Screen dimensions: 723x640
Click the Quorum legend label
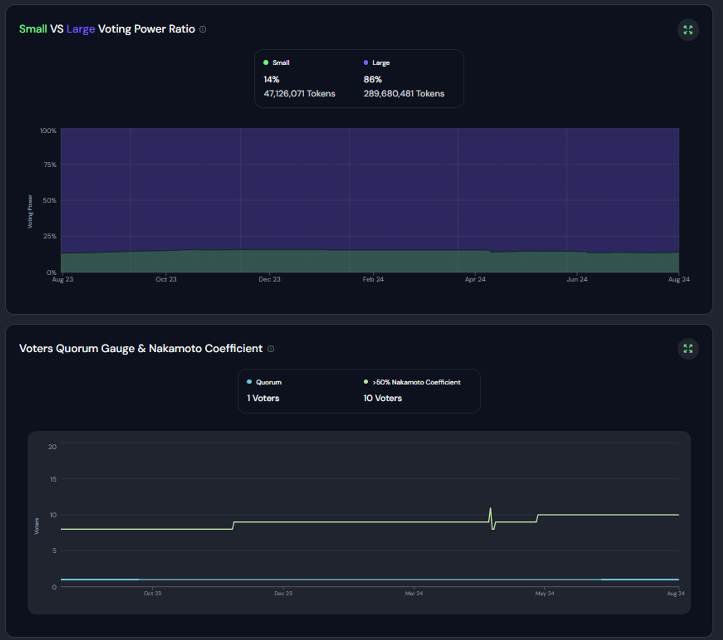[x=268, y=382]
